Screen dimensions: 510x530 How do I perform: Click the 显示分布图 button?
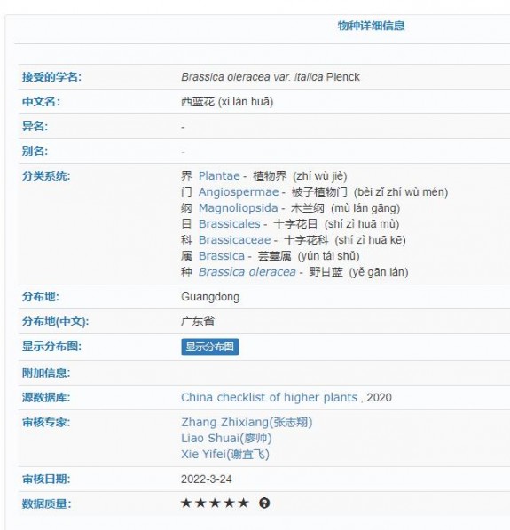tap(210, 347)
